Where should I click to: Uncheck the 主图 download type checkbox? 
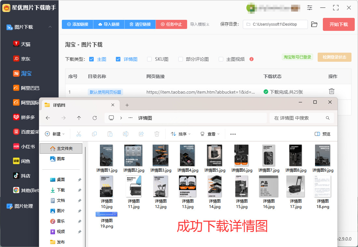(91, 59)
